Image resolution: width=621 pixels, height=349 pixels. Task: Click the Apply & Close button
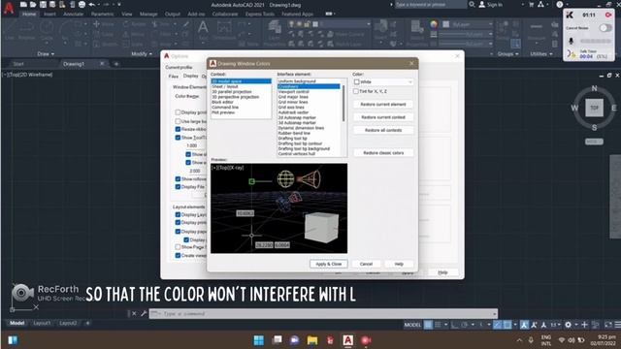[328, 264]
